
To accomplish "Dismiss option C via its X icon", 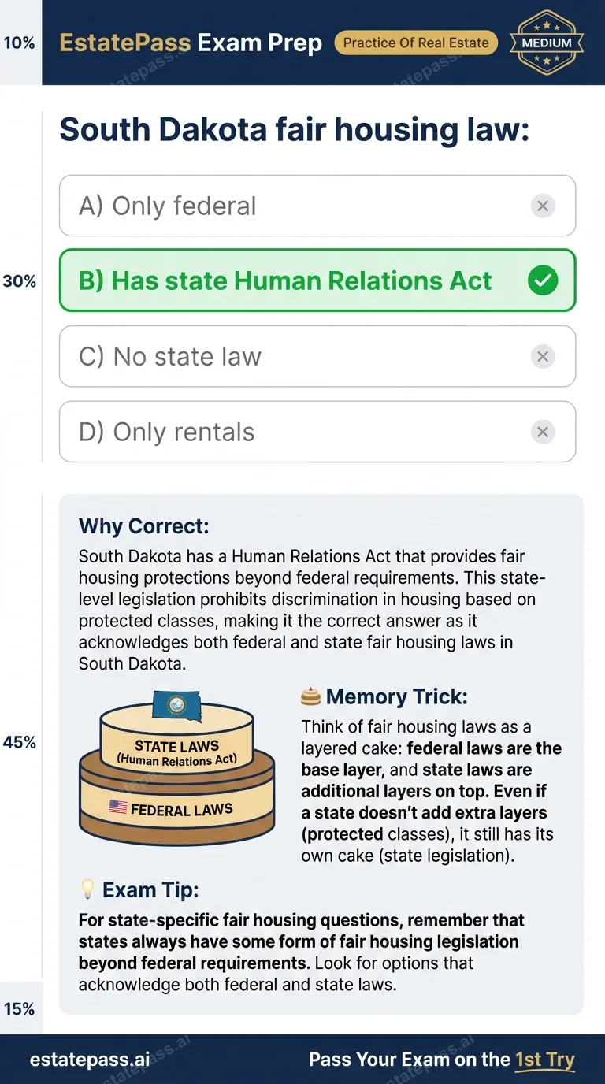I will (x=543, y=356).
